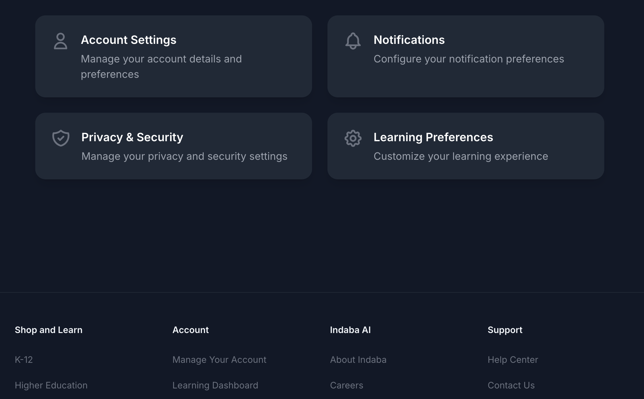Open the Privacy & Security heading
Image resolution: width=644 pixels, height=399 pixels.
132,137
